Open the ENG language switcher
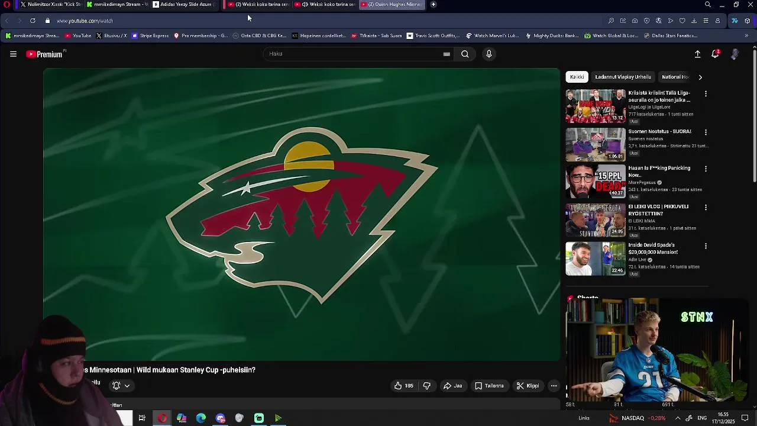 [x=702, y=418]
